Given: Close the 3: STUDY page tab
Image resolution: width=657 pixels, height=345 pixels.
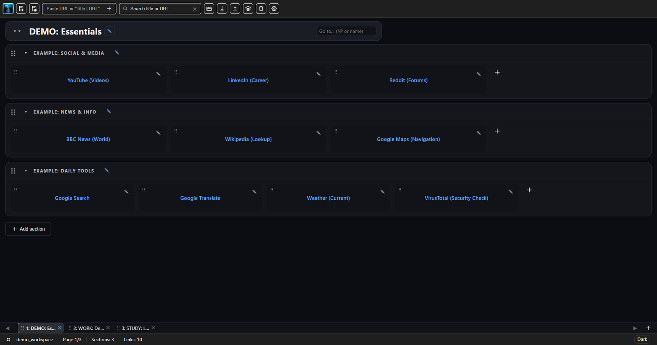Looking at the screenshot, I should (x=153, y=328).
